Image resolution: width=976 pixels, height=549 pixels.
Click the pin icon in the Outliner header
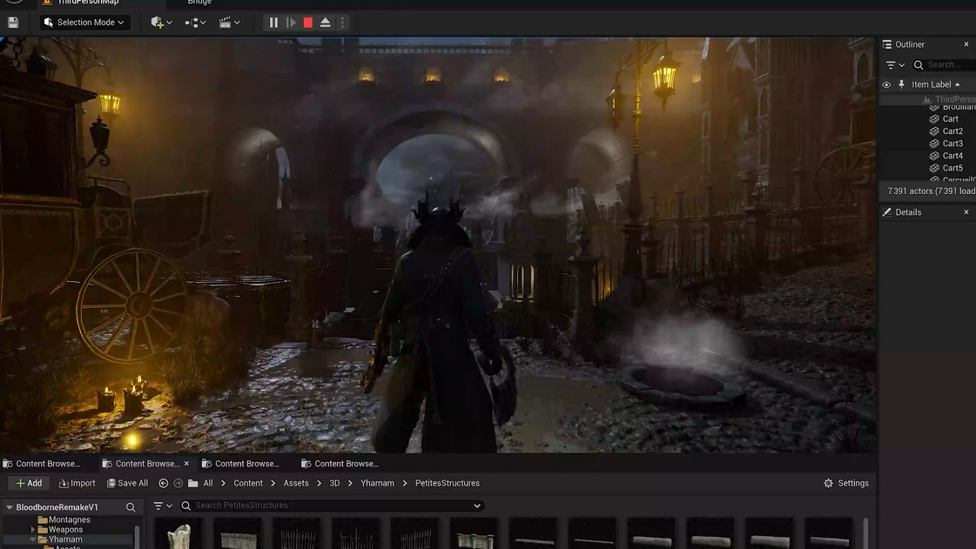click(901, 85)
